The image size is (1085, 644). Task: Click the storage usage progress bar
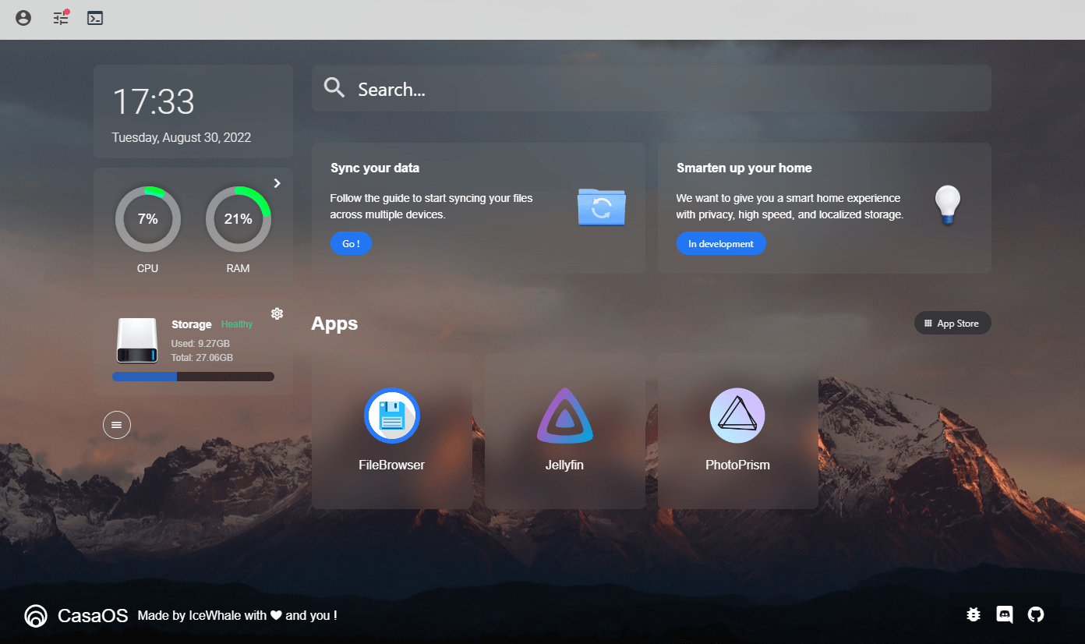click(193, 377)
